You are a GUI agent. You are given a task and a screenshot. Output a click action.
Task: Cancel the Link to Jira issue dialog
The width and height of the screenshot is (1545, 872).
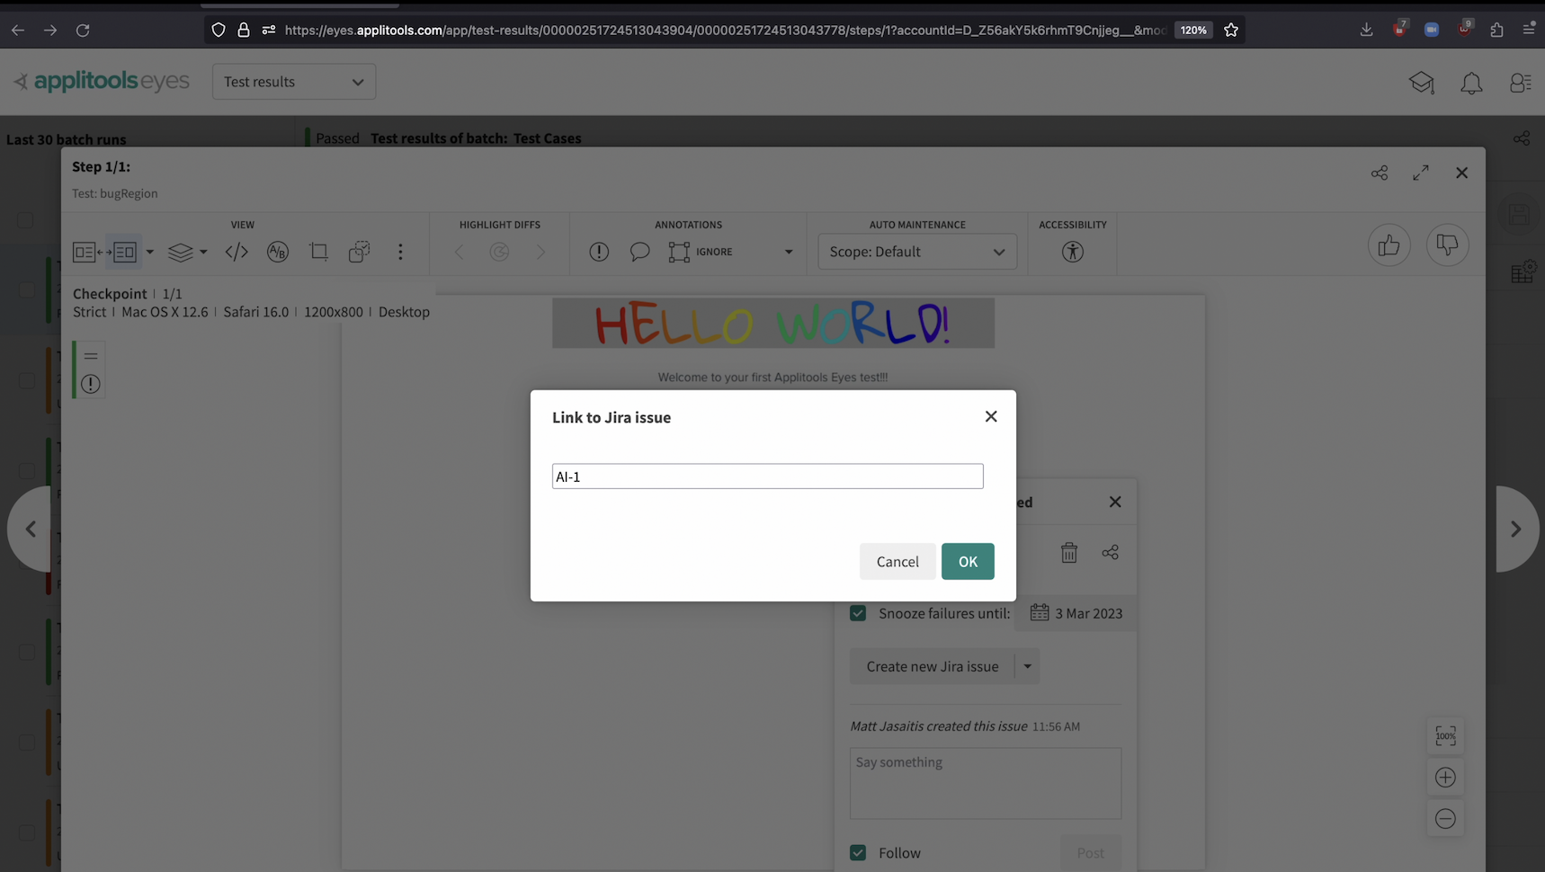(x=898, y=561)
